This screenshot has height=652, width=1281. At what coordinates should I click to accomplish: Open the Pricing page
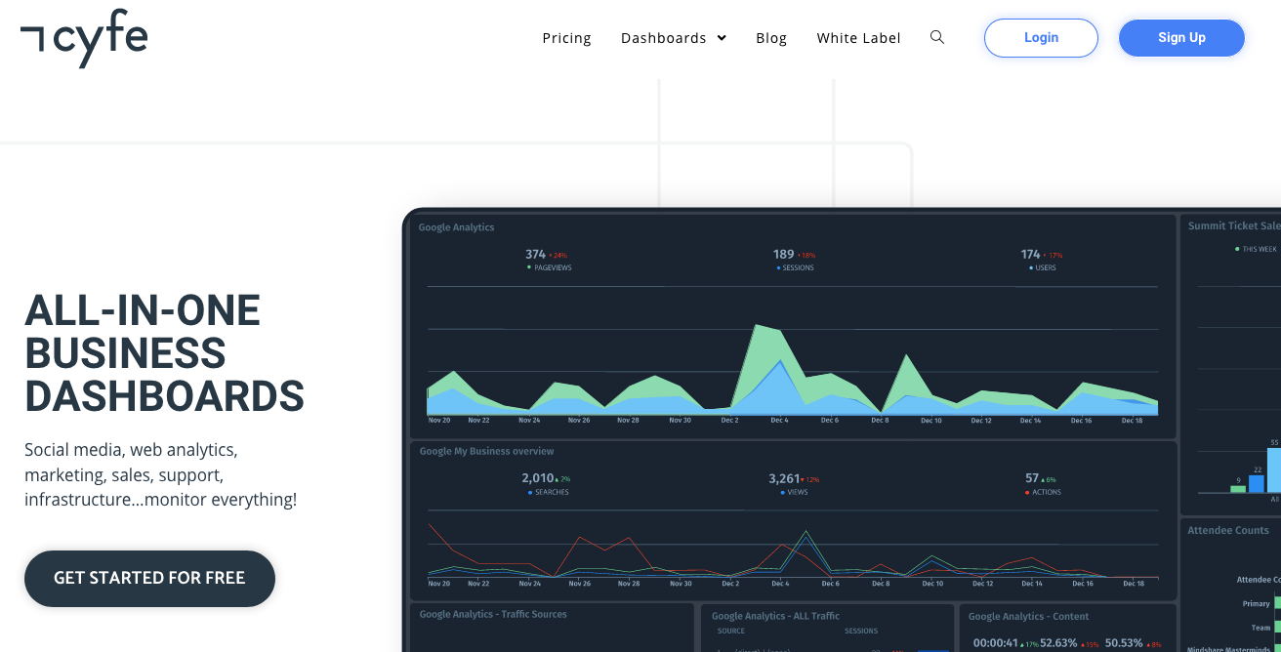tap(567, 38)
